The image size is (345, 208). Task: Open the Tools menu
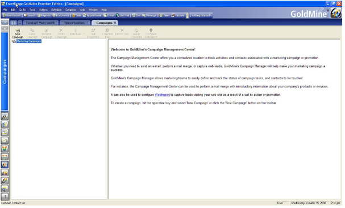[x=32, y=10]
